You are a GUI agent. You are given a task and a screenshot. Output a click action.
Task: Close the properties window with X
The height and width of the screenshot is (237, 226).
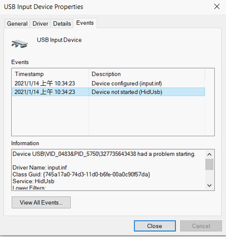click(x=217, y=7)
